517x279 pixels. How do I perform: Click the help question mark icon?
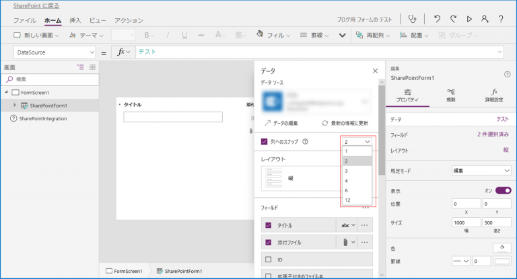click(501, 19)
